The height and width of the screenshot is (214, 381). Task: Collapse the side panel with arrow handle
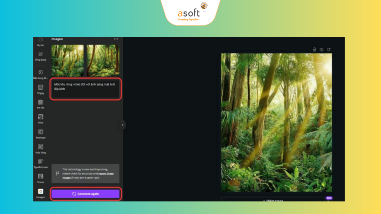click(122, 125)
